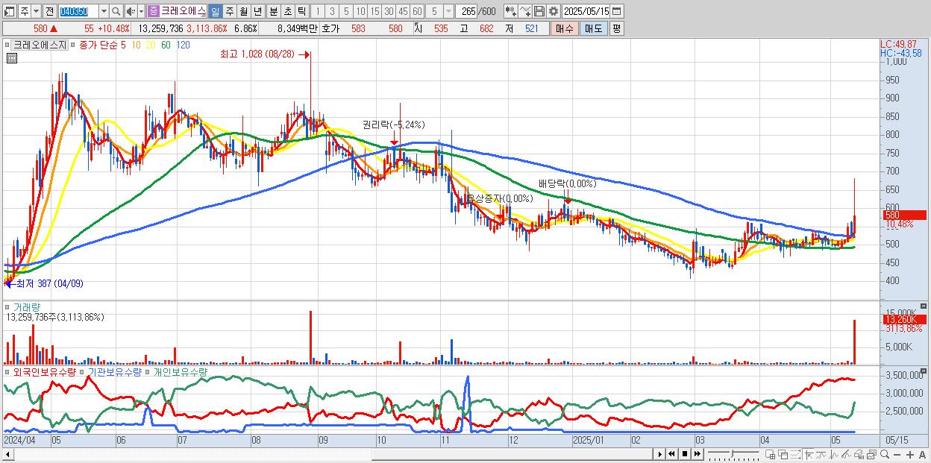
Task: Open the calendar date picker icon
Action: click(616, 11)
